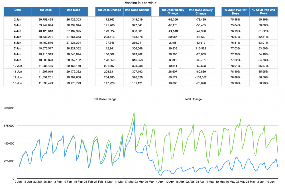Select the '10 Jan' x-axis label
The width and height of the screenshot is (285, 189).
tap(17, 182)
